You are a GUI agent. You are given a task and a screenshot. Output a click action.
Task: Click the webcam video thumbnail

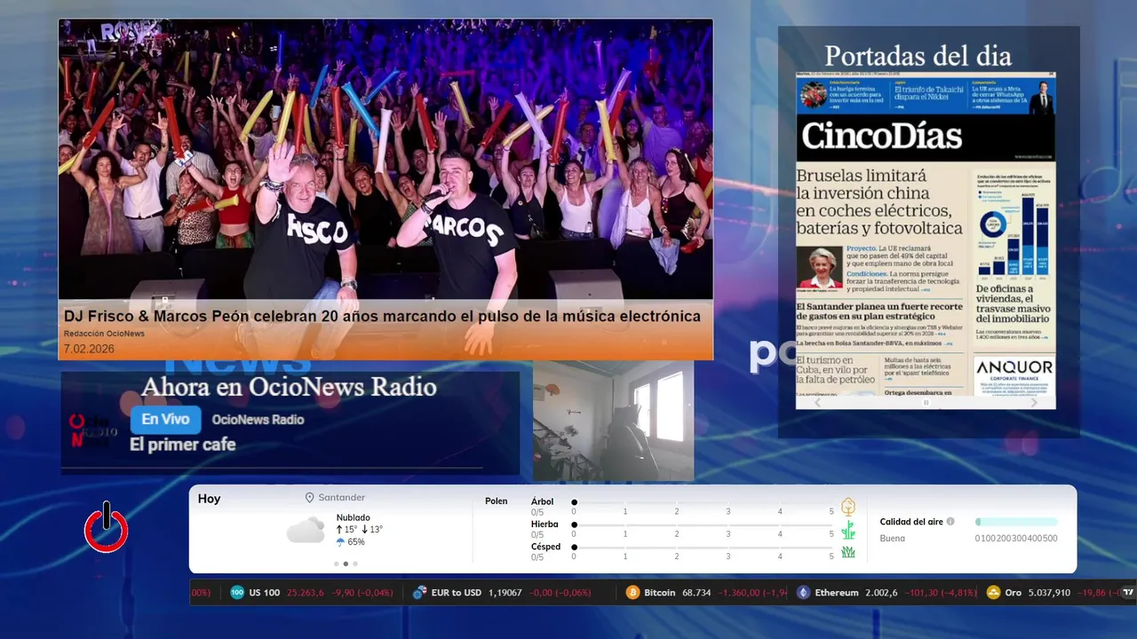click(613, 421)
